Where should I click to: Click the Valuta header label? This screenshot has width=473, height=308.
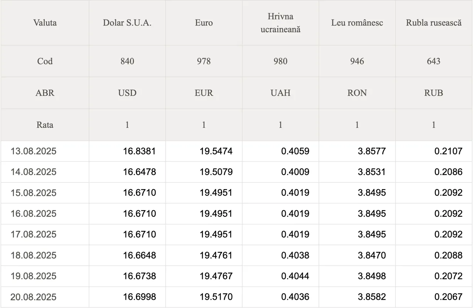point(45,23)
